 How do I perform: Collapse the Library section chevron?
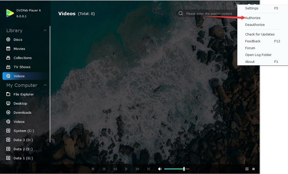click(45, 30)
